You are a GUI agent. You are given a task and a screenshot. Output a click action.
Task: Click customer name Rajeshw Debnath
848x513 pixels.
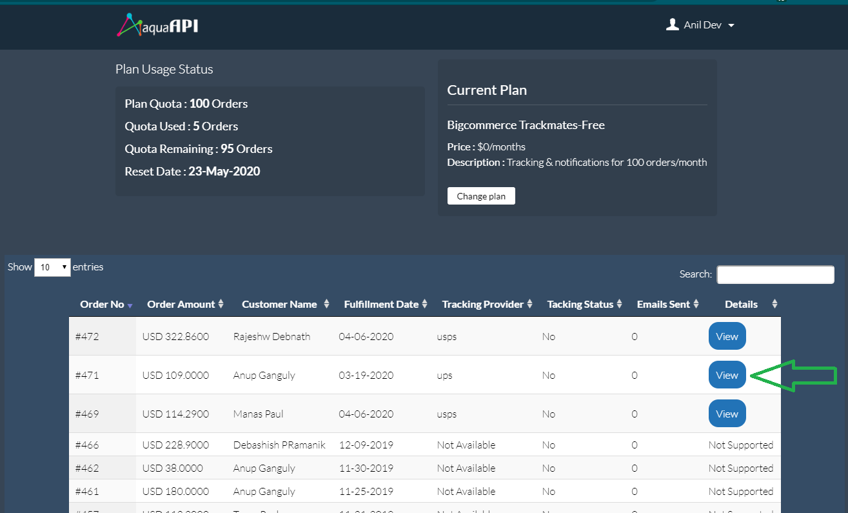tap(271, 336)
